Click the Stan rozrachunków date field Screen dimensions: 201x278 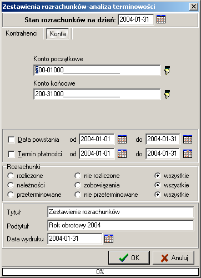pos(135,19)
